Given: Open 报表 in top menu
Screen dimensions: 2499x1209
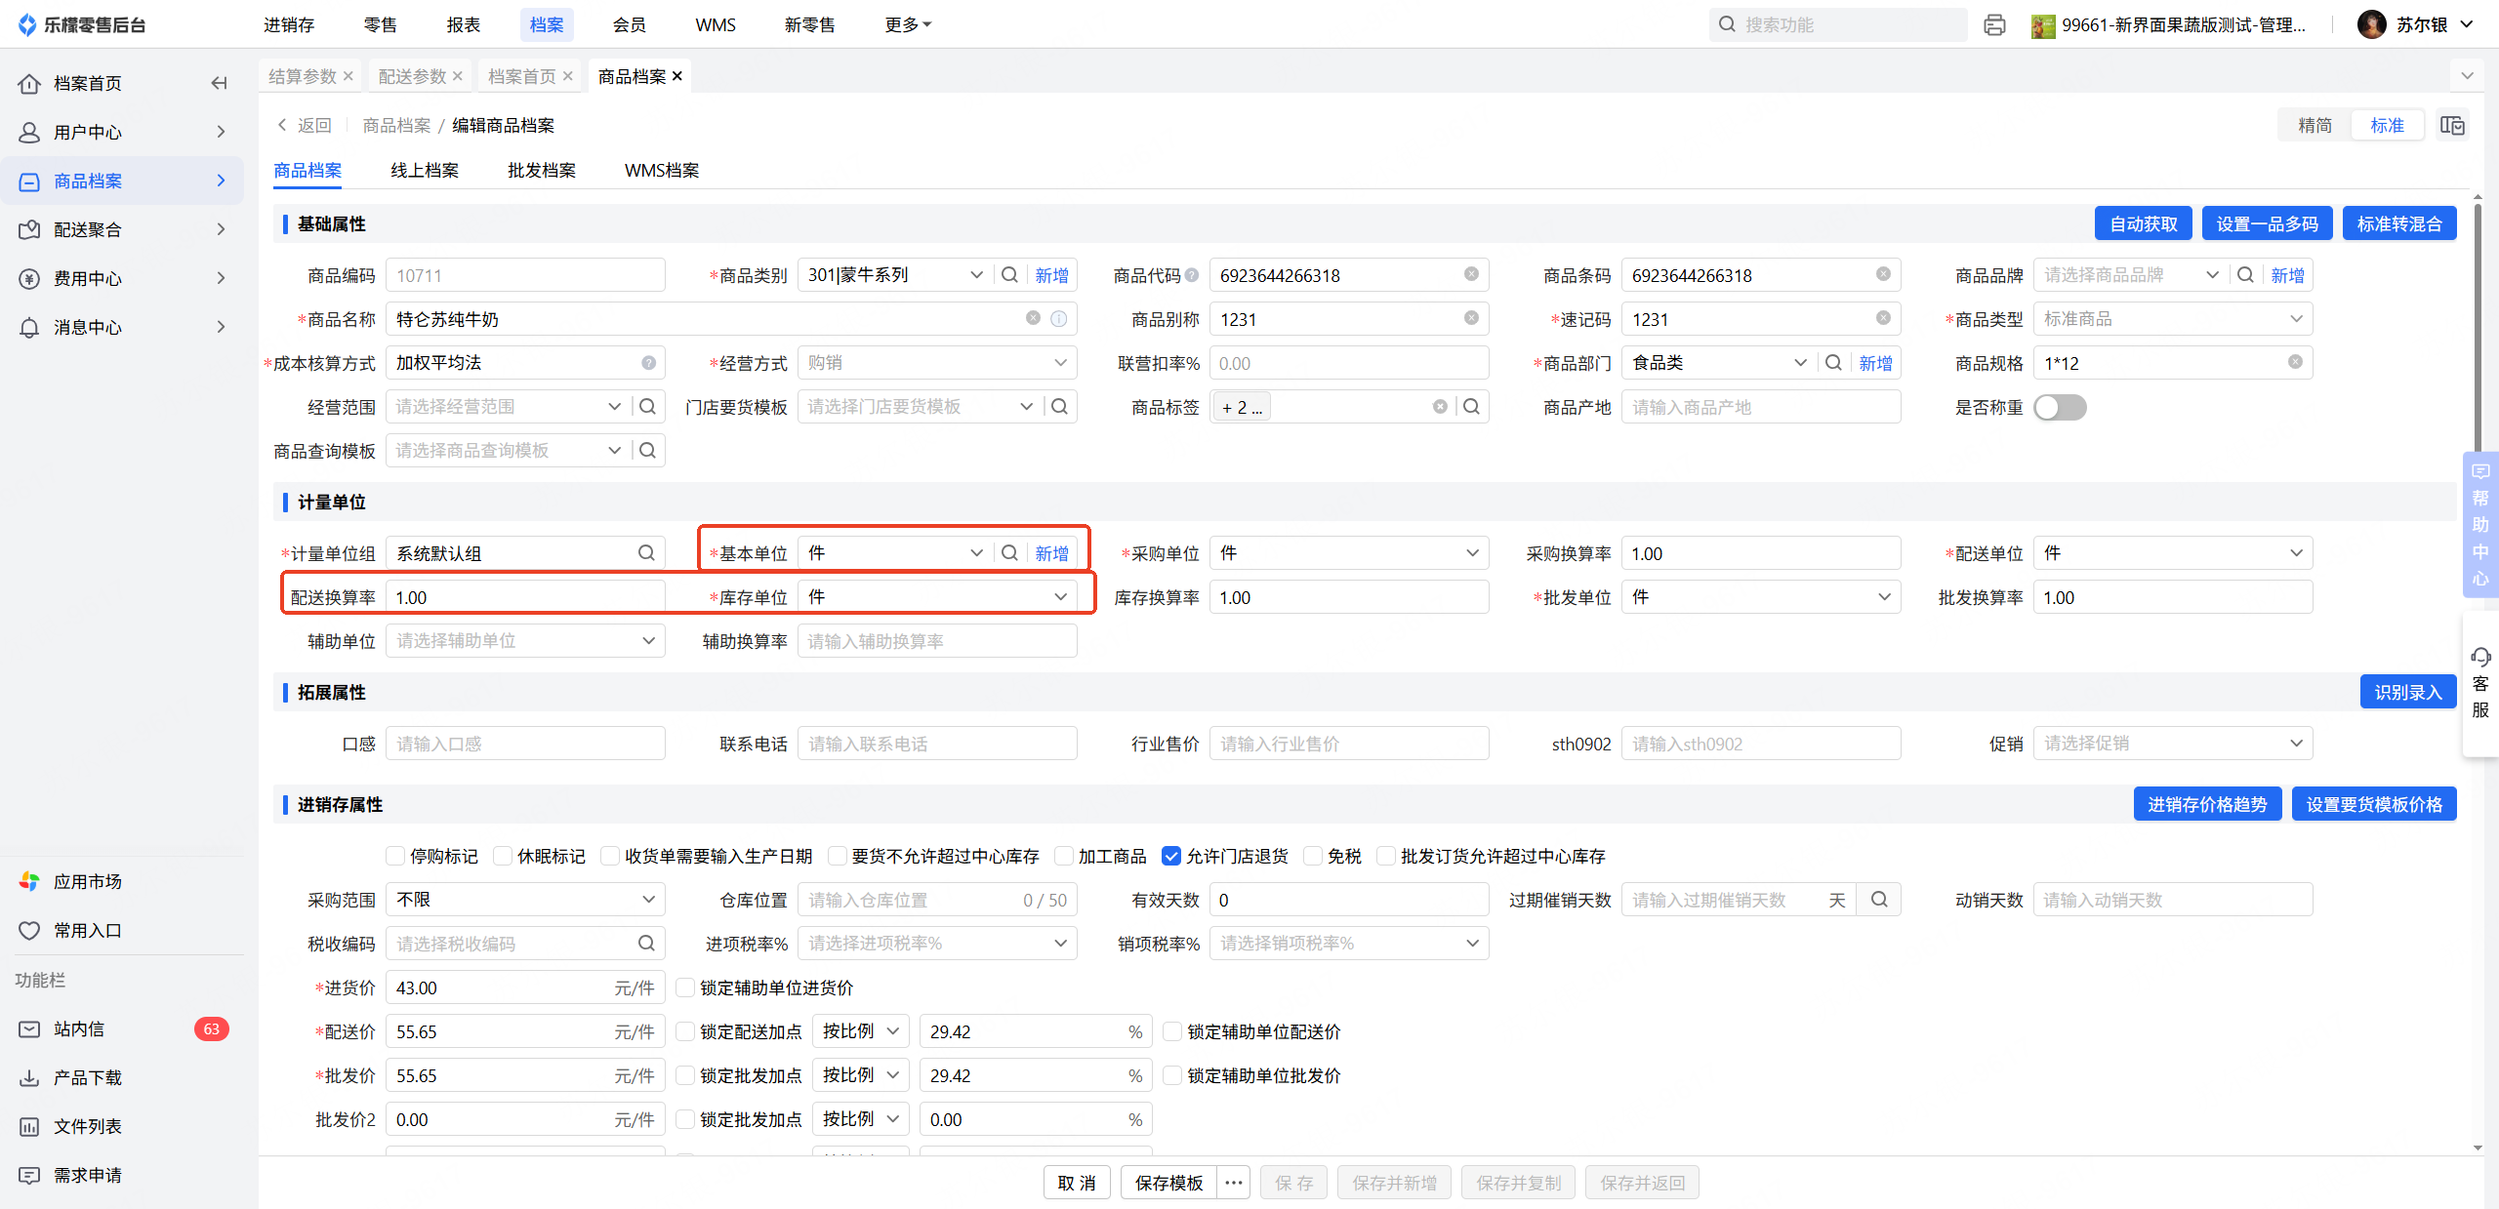Looking at the screenshot, I should (x=464, y=25).
